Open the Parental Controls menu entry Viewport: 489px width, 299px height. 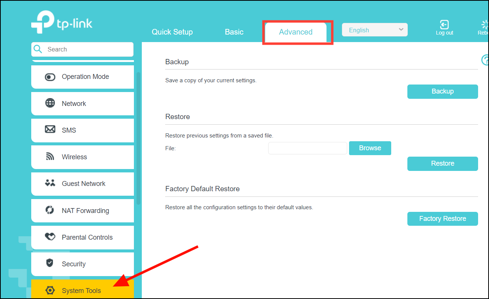click(82, 237)
